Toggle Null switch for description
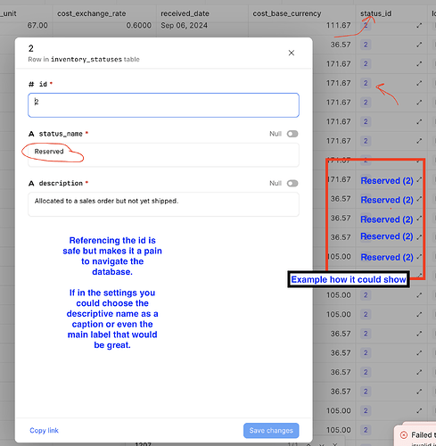The width and height of the screenshot is (436, 446). click(292, 183)
